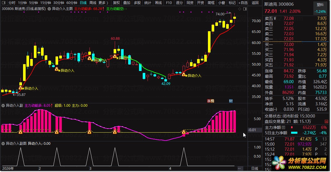Click the panel layout icon at top-left
The image size is (331, 172).
click(3, 3)
